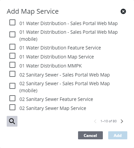
Task: Tick 01 Water Distribution Web Map (mobile) checkbox
Action: [12, 34]
